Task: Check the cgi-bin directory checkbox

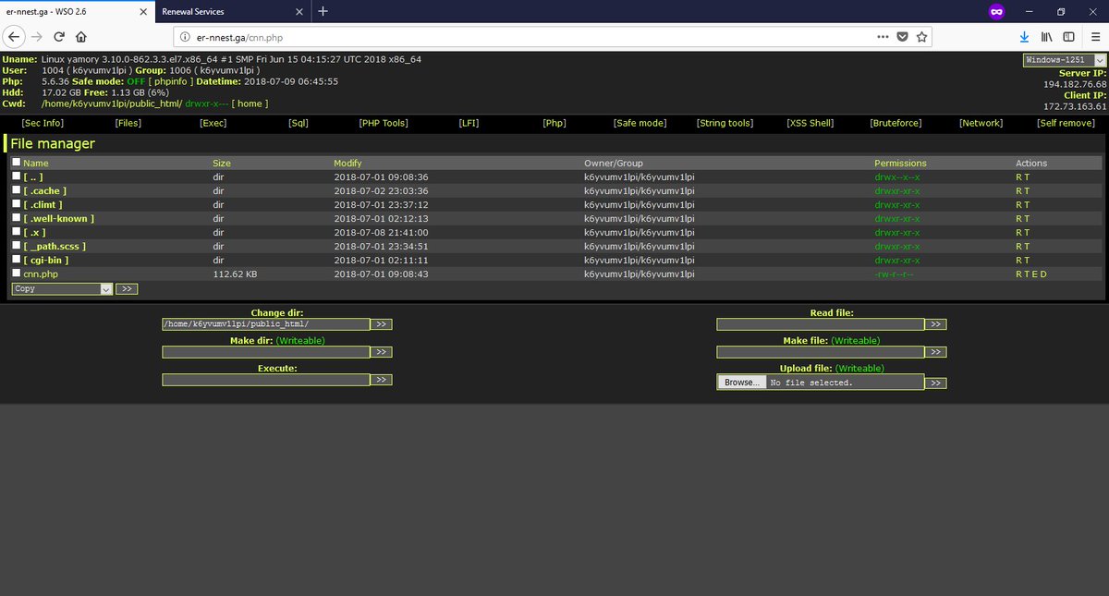Action: pos(16,260)
